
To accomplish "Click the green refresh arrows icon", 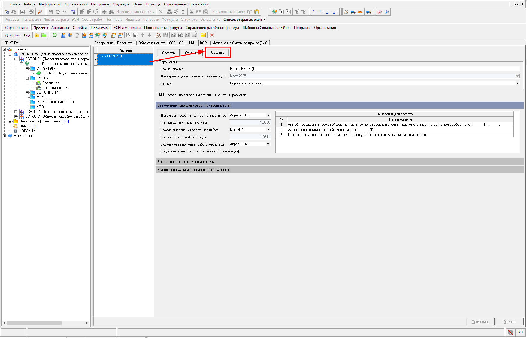I will [x=54, y=35].
